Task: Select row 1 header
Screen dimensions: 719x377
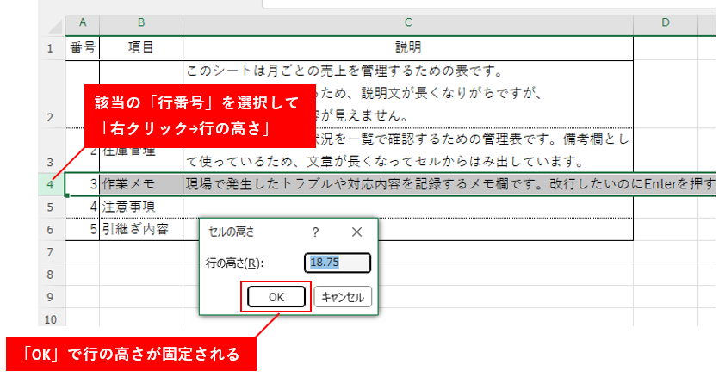Action: click(x=49, y=48)
